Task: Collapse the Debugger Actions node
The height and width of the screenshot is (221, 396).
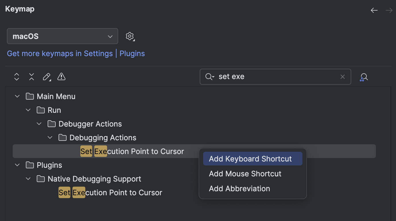Action: tap(39, 124)
